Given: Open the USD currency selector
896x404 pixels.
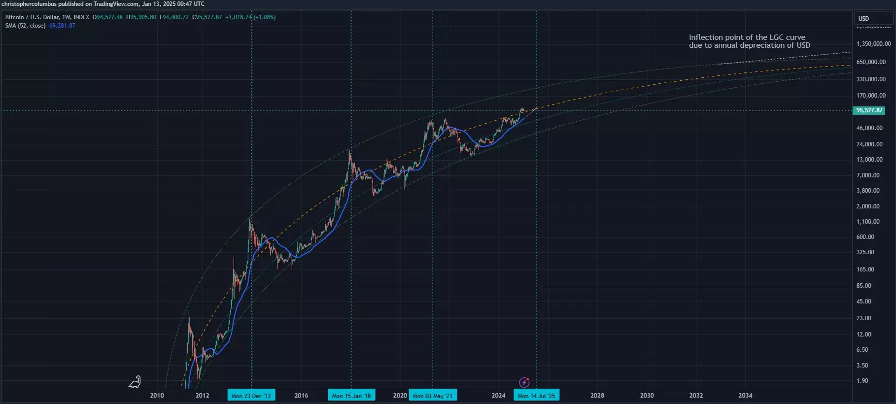Looking at the screenshot, I should (873, 19).
